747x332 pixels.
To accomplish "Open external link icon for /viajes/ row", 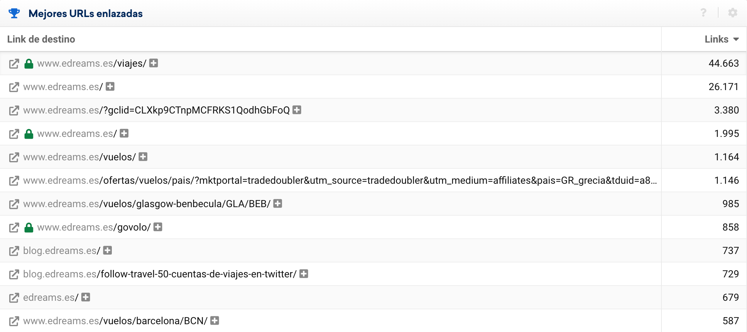I will (x=14, y=64).
